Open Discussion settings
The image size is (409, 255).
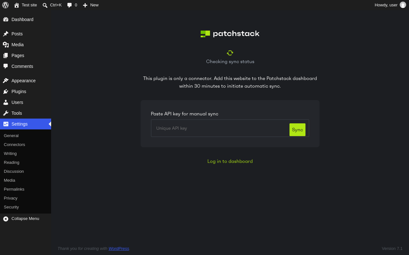pos(14,171)
